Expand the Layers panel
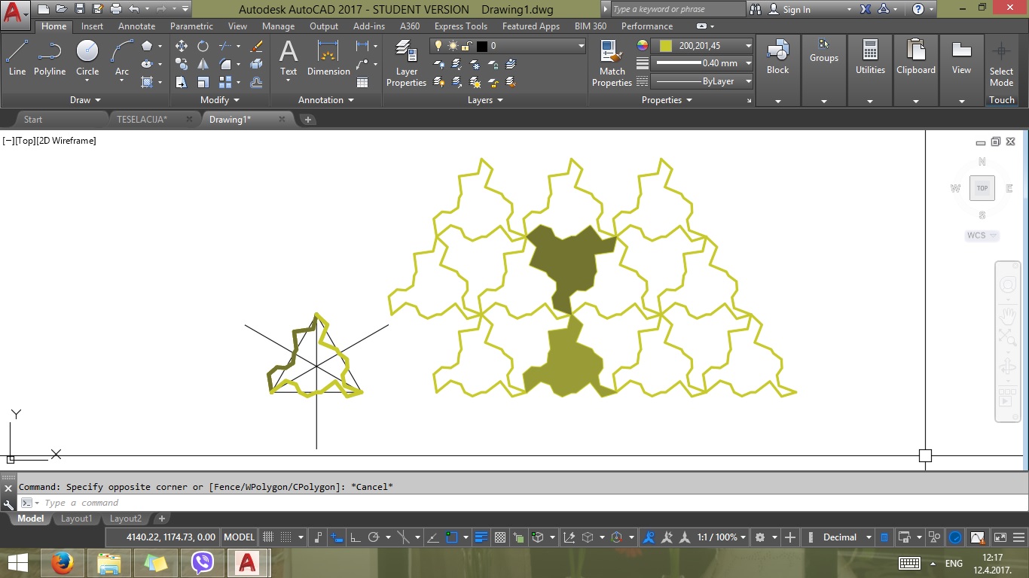 [x=484, y=100]
